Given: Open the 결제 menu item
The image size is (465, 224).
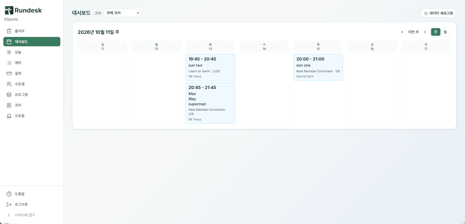Looking at the screenshot, I should click(32, 74).
